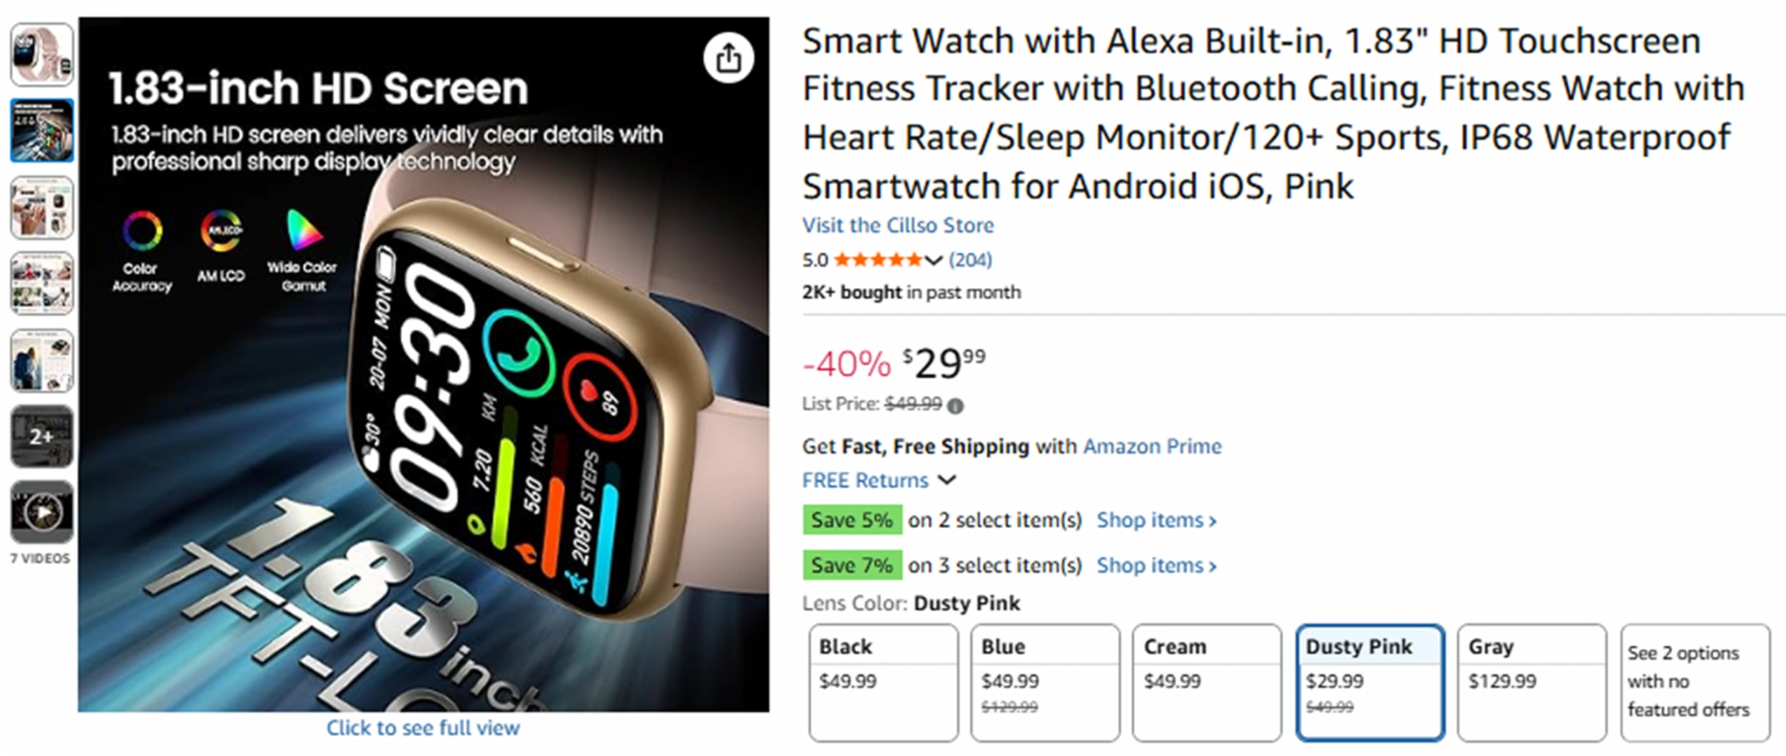This screenshot has height=756, width=1786.
Task: Open the 204 customer reviews link
Action: 970,260
